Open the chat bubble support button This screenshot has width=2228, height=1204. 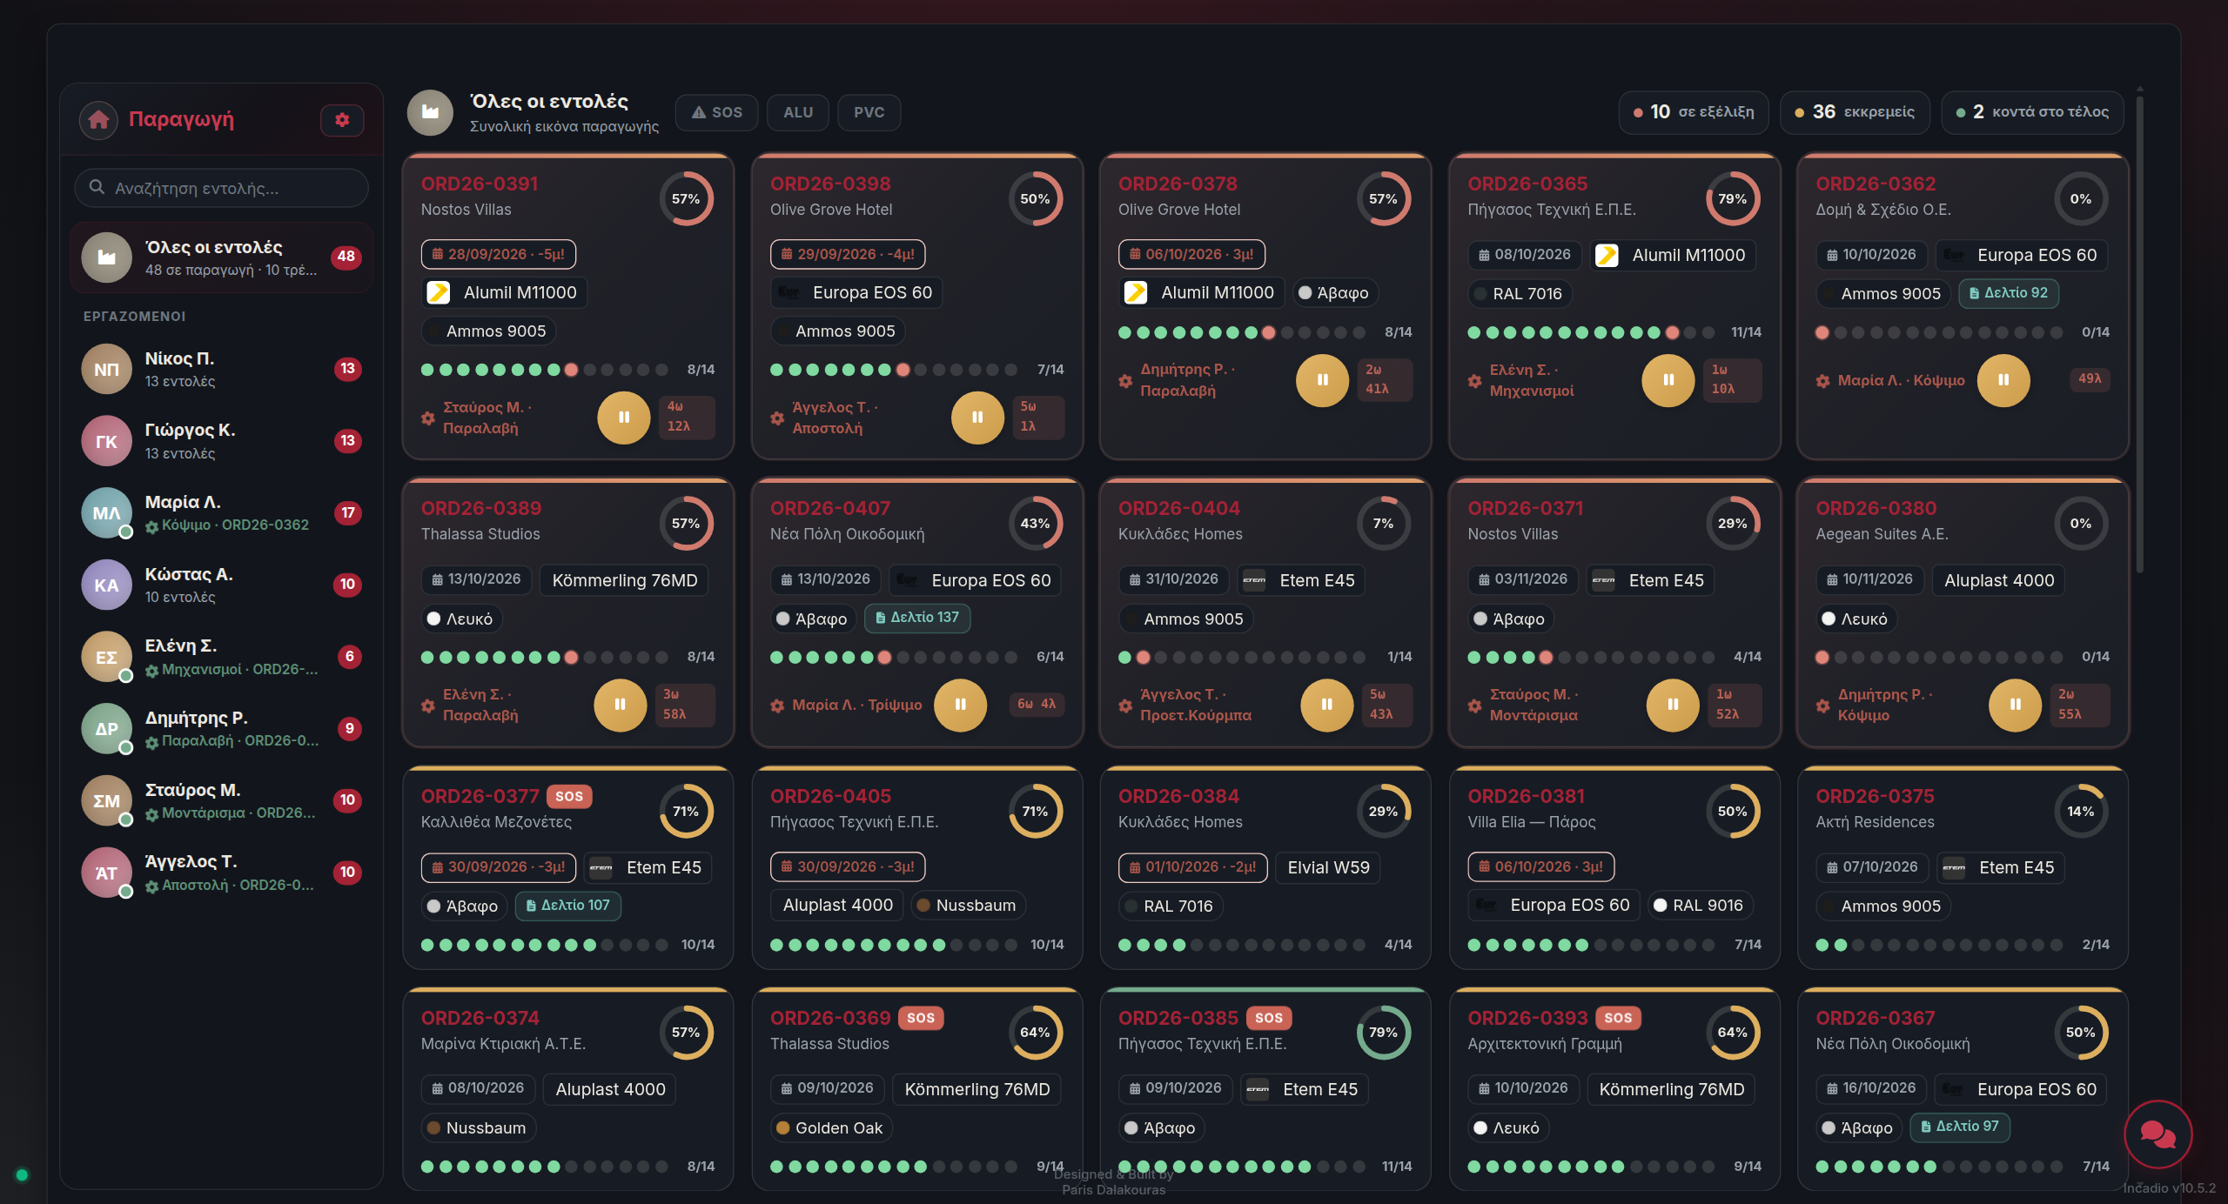point(2158,1134)
